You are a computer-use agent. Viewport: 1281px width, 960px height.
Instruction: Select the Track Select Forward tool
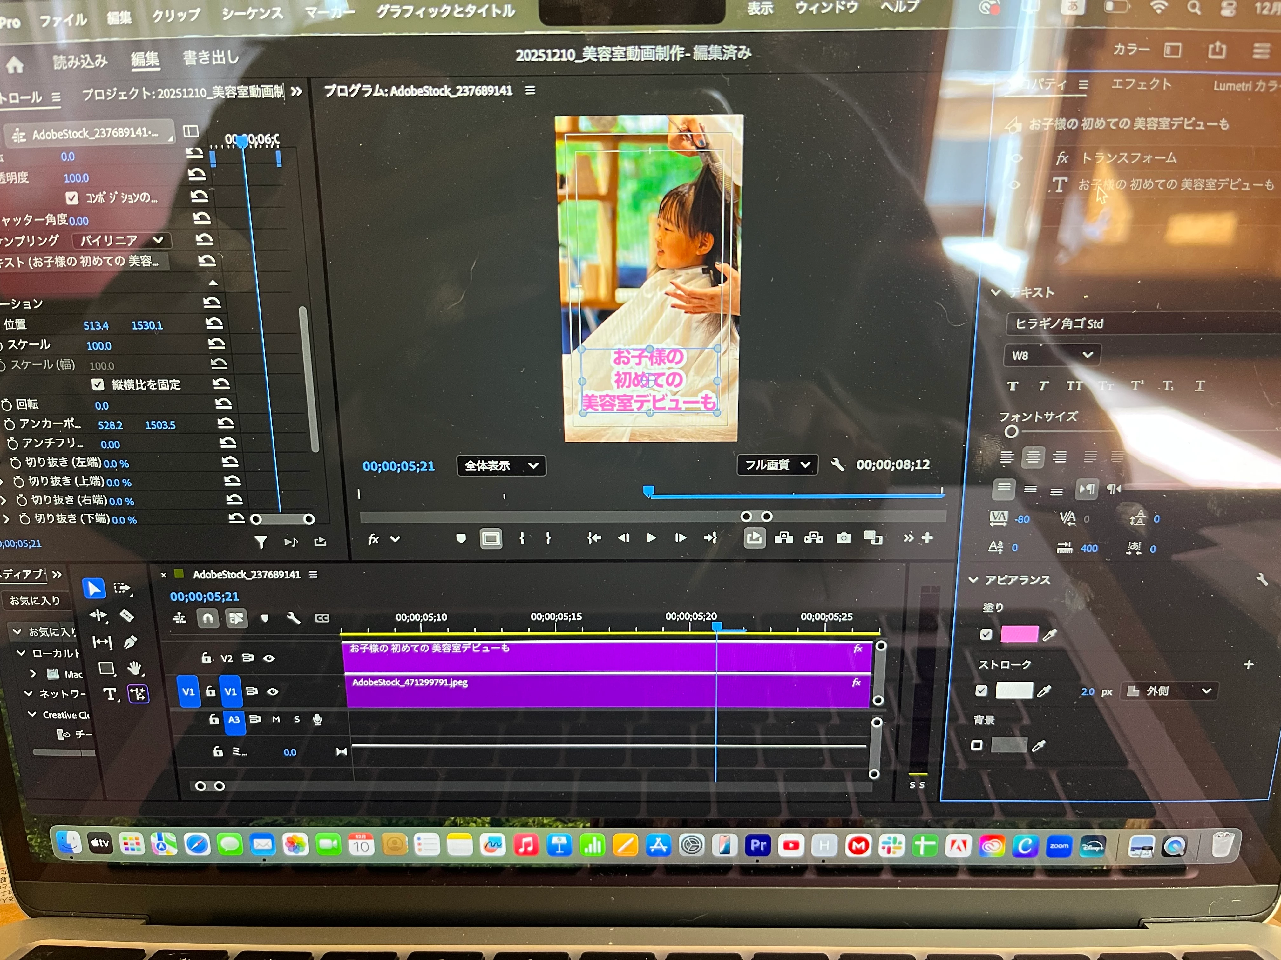[123, 589]
